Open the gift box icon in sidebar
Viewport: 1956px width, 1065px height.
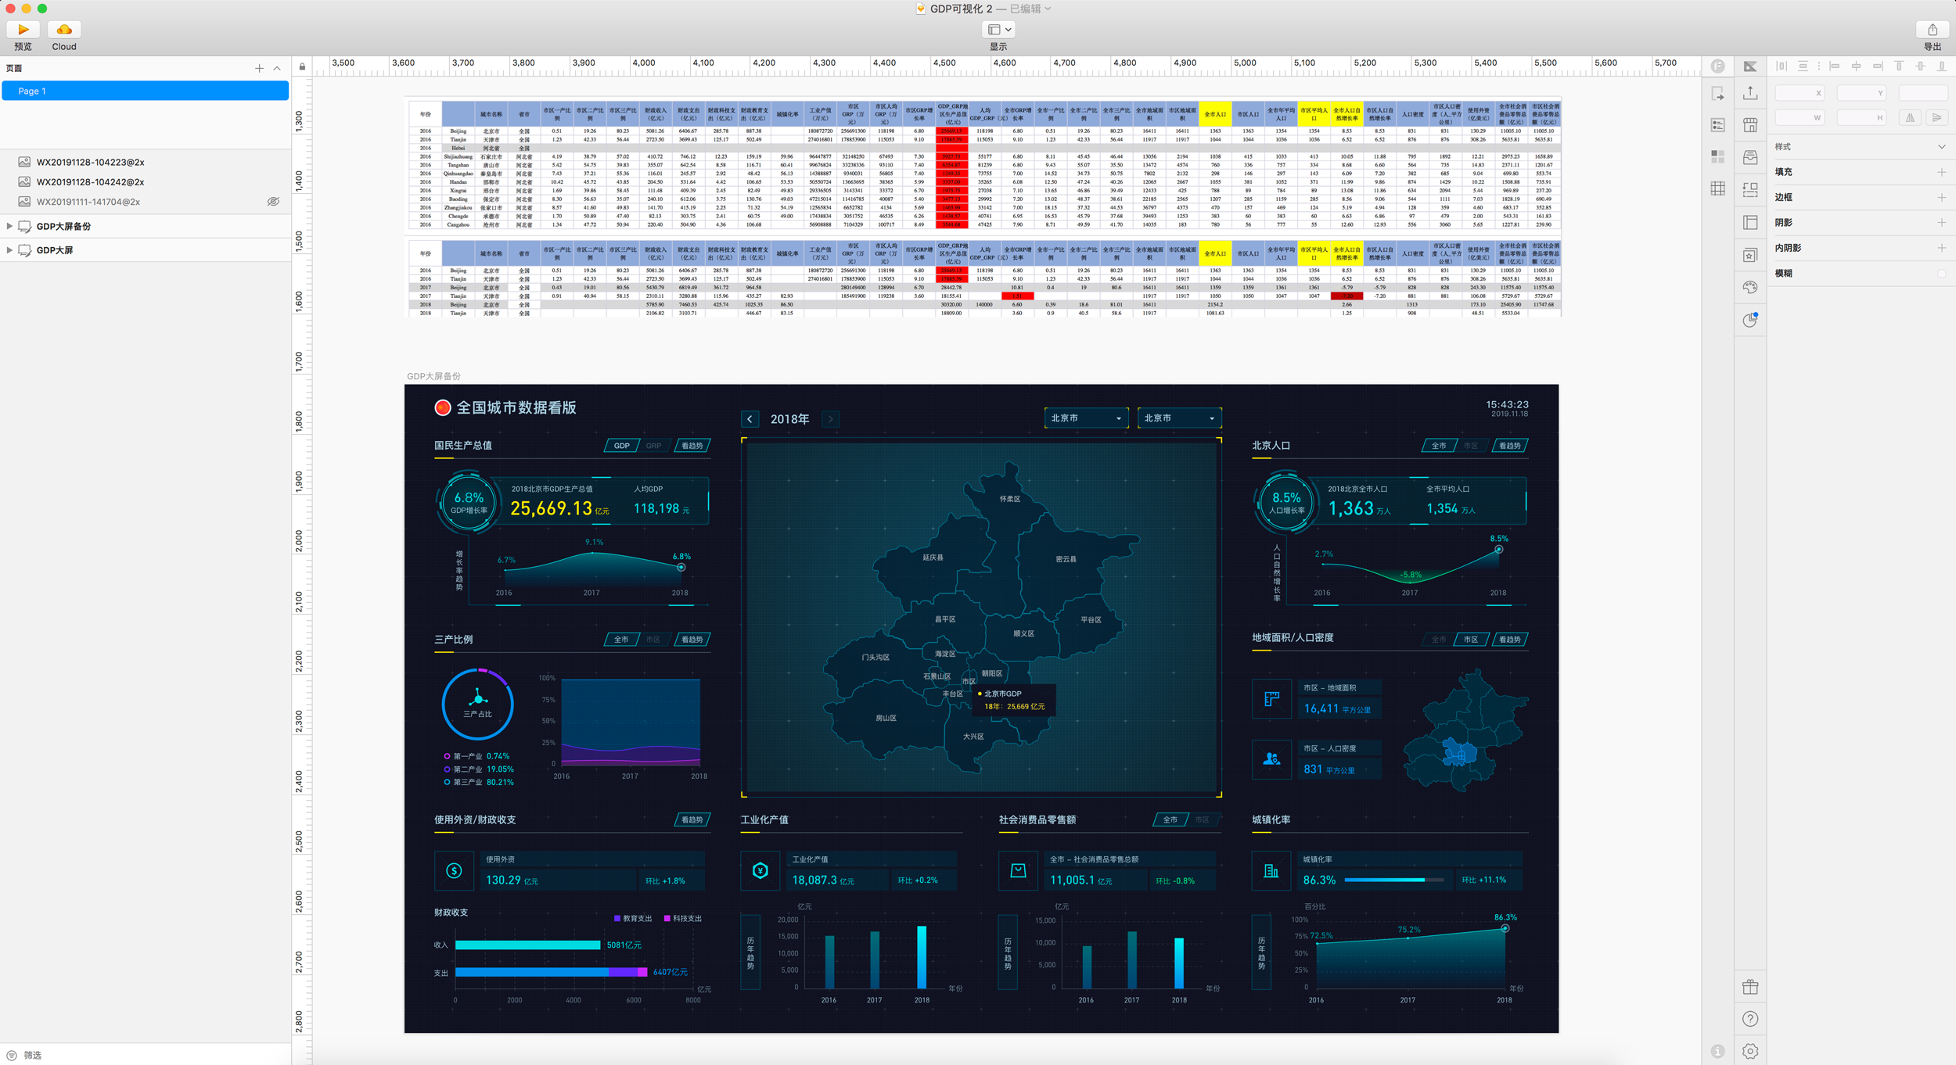pyautogui.click(x=1750, y=987)
